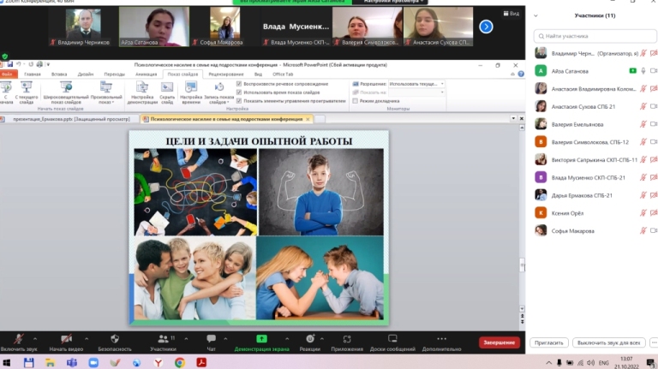Open the Участники panel icon
The image size is (658, 369).
pos(164,338)
